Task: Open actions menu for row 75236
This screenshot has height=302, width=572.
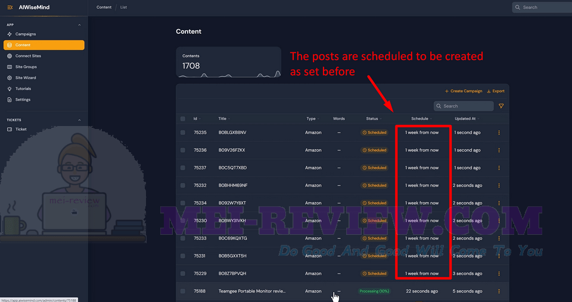Action: click(x=499, y=150)
